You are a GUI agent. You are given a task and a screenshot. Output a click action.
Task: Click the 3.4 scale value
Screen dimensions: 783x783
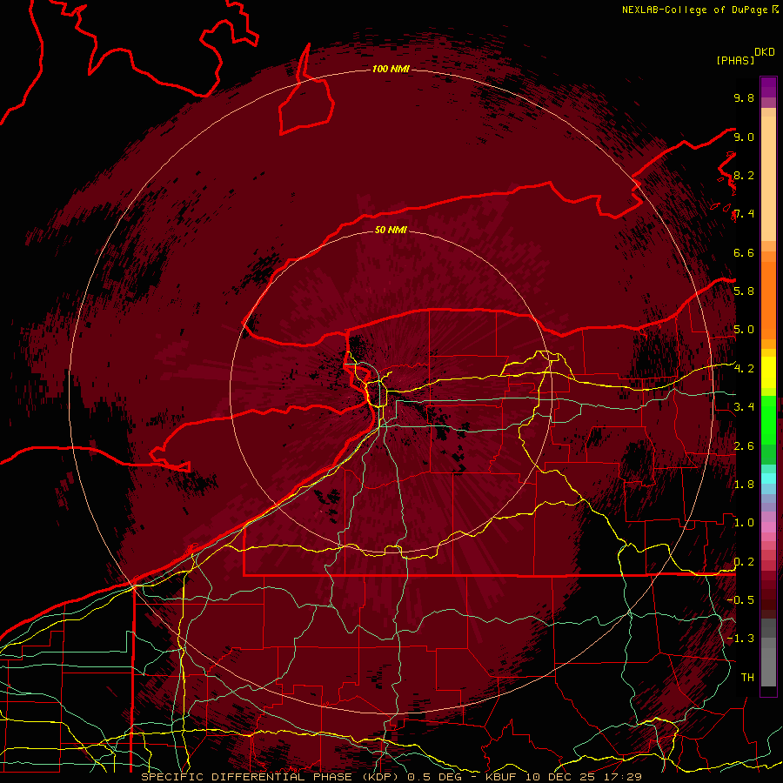coord(744,407)
